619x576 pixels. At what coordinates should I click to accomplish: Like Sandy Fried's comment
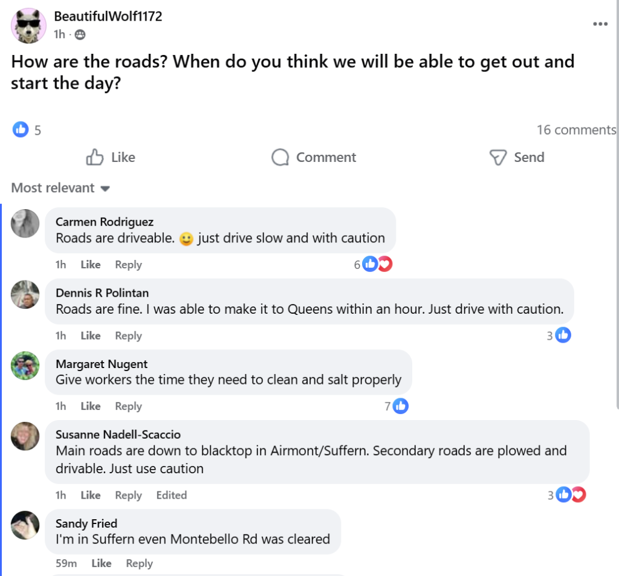tap(102, 563)
